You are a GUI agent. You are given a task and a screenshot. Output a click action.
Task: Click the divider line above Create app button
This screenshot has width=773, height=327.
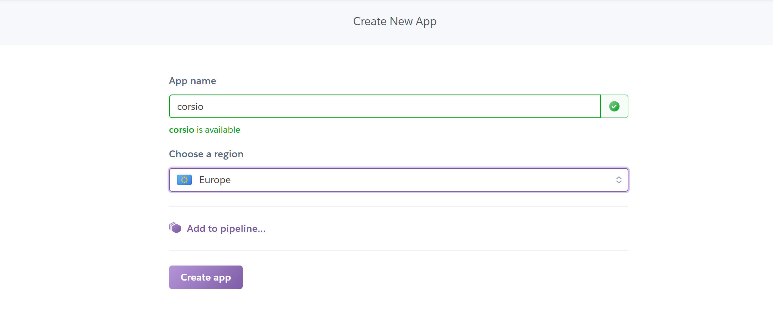tap(398, 250)
